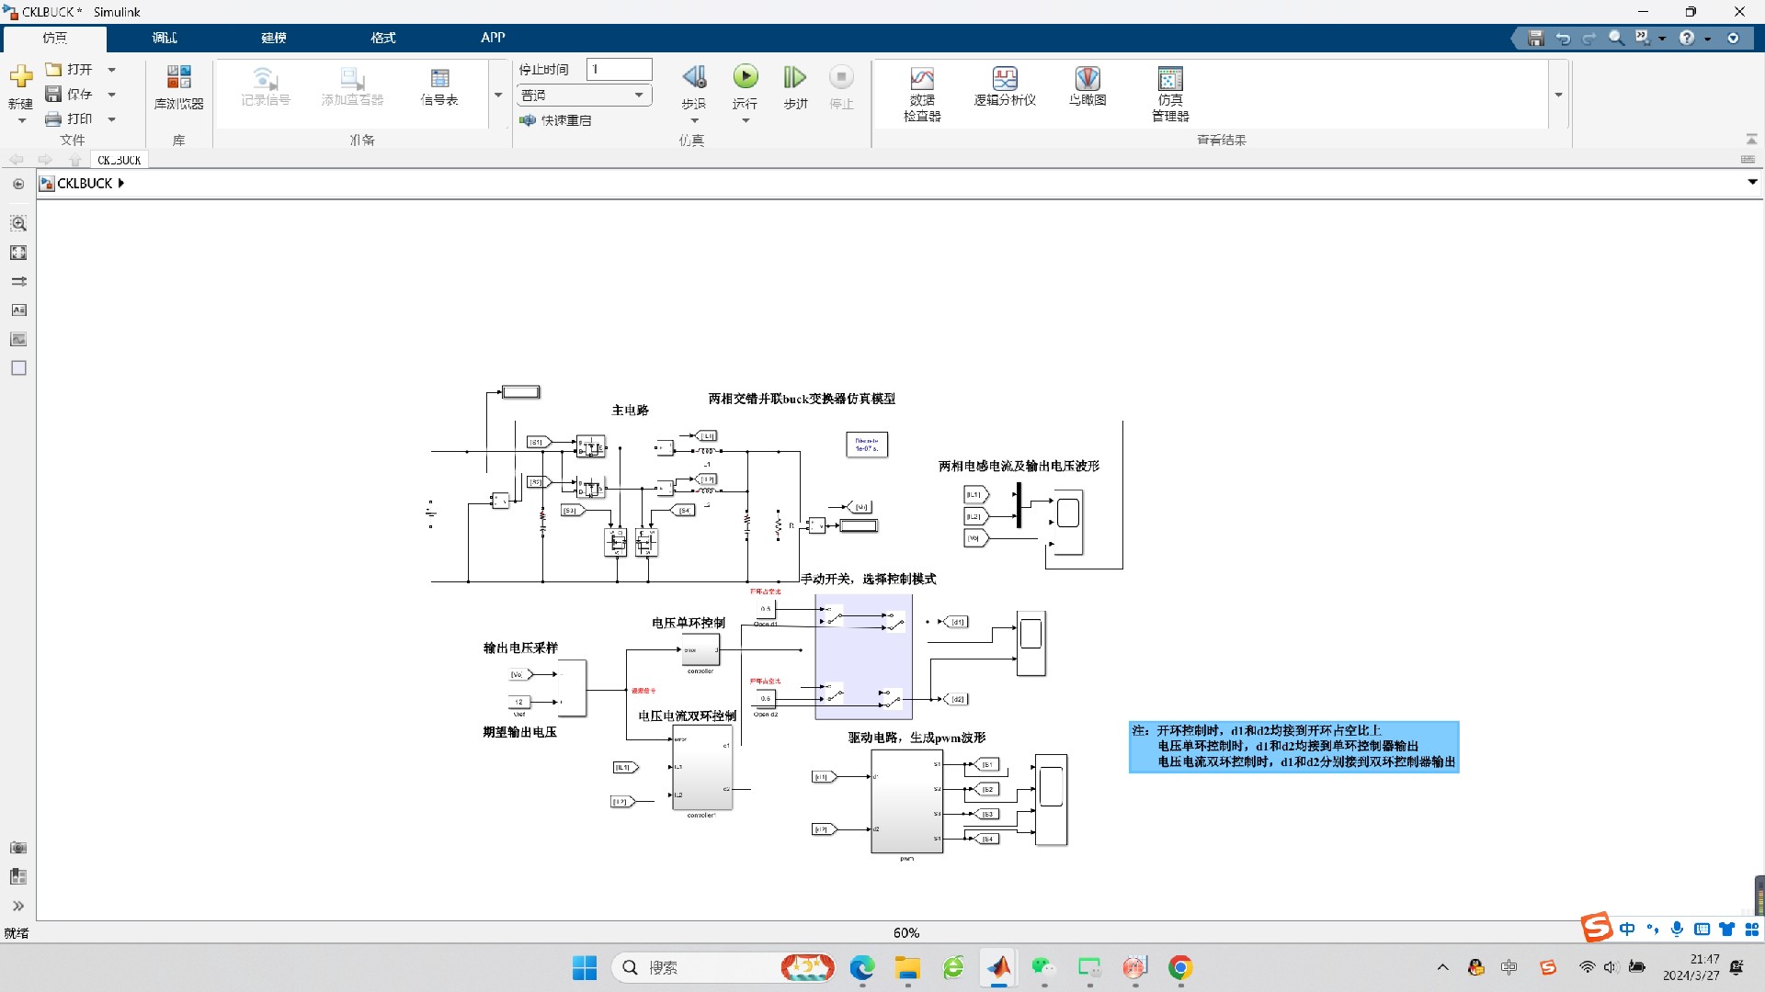Viewport: 1765px width, 992px height.
Task: Open the simulation mode dropdown (普通)
Action: tap(585, 95)
